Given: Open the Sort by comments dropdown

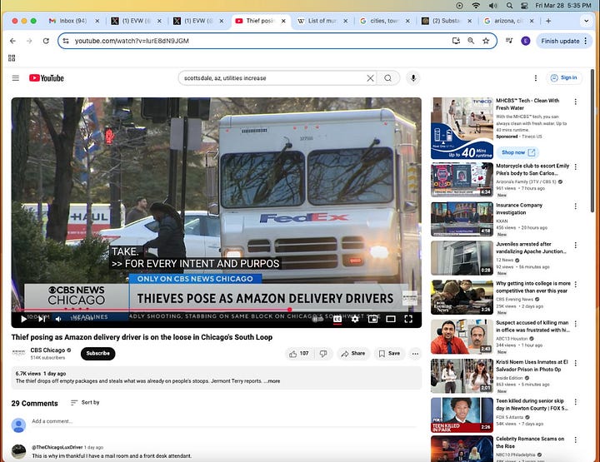Looking at the screenshot, I should (85, 402).
